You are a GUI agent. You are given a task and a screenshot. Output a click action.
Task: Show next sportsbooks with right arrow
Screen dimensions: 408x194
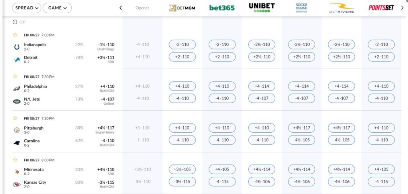point(402,8)
